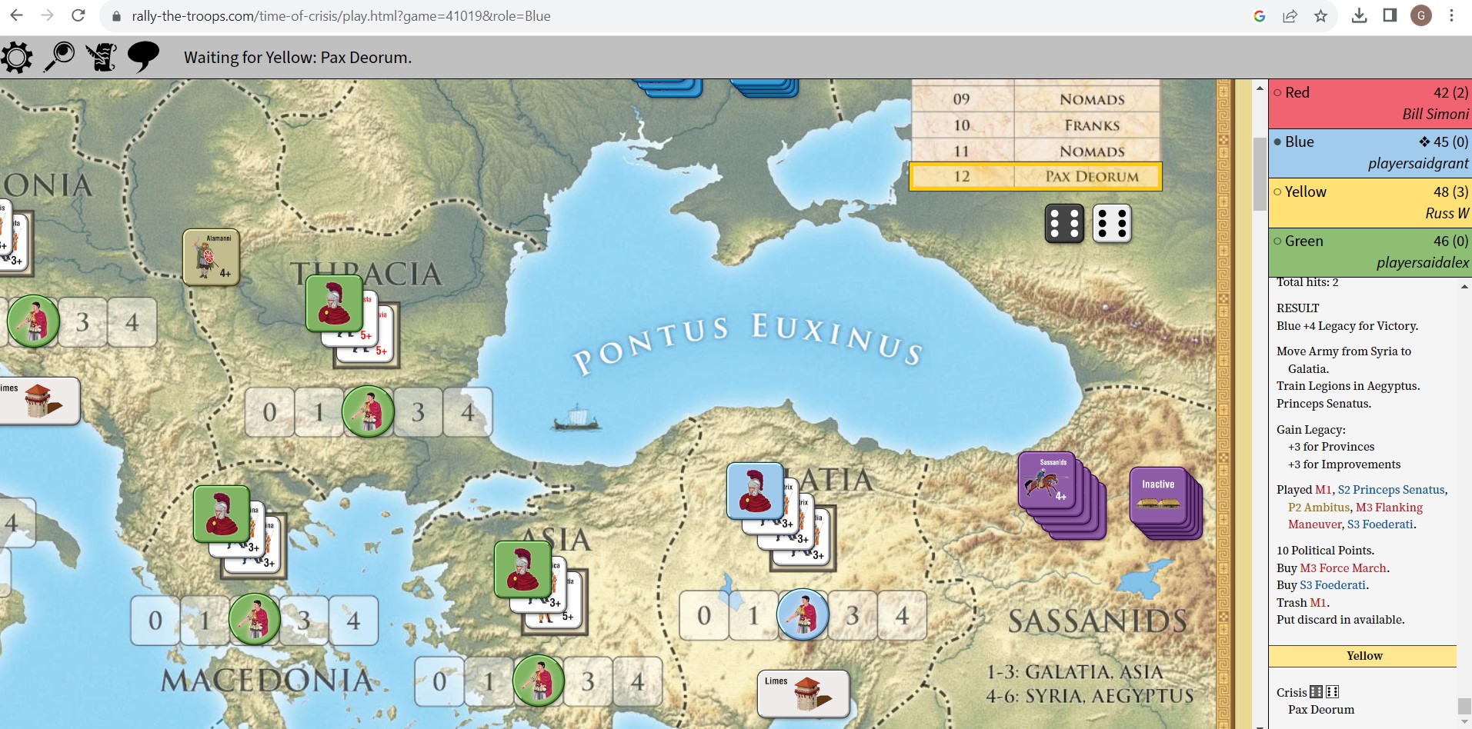1472x729 pixels.
Task: Toggle the Red player's status circle
Action: click(x=1277, y=92)
